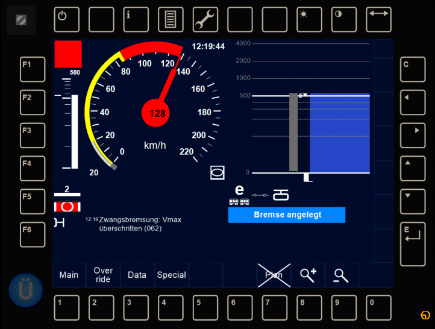Click the Bremse angelegt blue message
435x329 pixels.
(287, 215)
